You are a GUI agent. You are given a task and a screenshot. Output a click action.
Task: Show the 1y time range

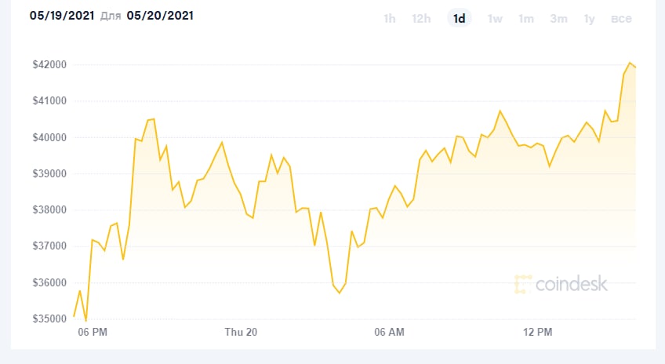click(589, 19)
